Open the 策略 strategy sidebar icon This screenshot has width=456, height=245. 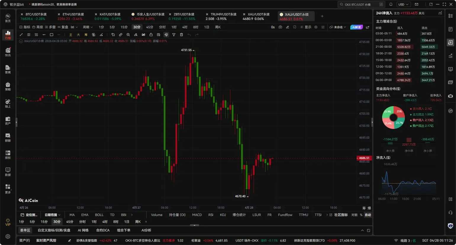(x=8, y=86)
